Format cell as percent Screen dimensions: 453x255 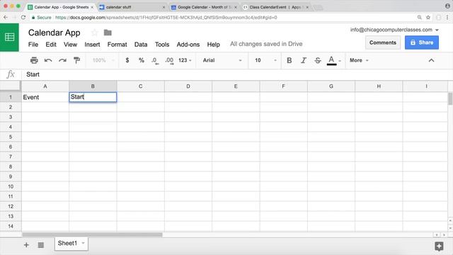point(142,60)
